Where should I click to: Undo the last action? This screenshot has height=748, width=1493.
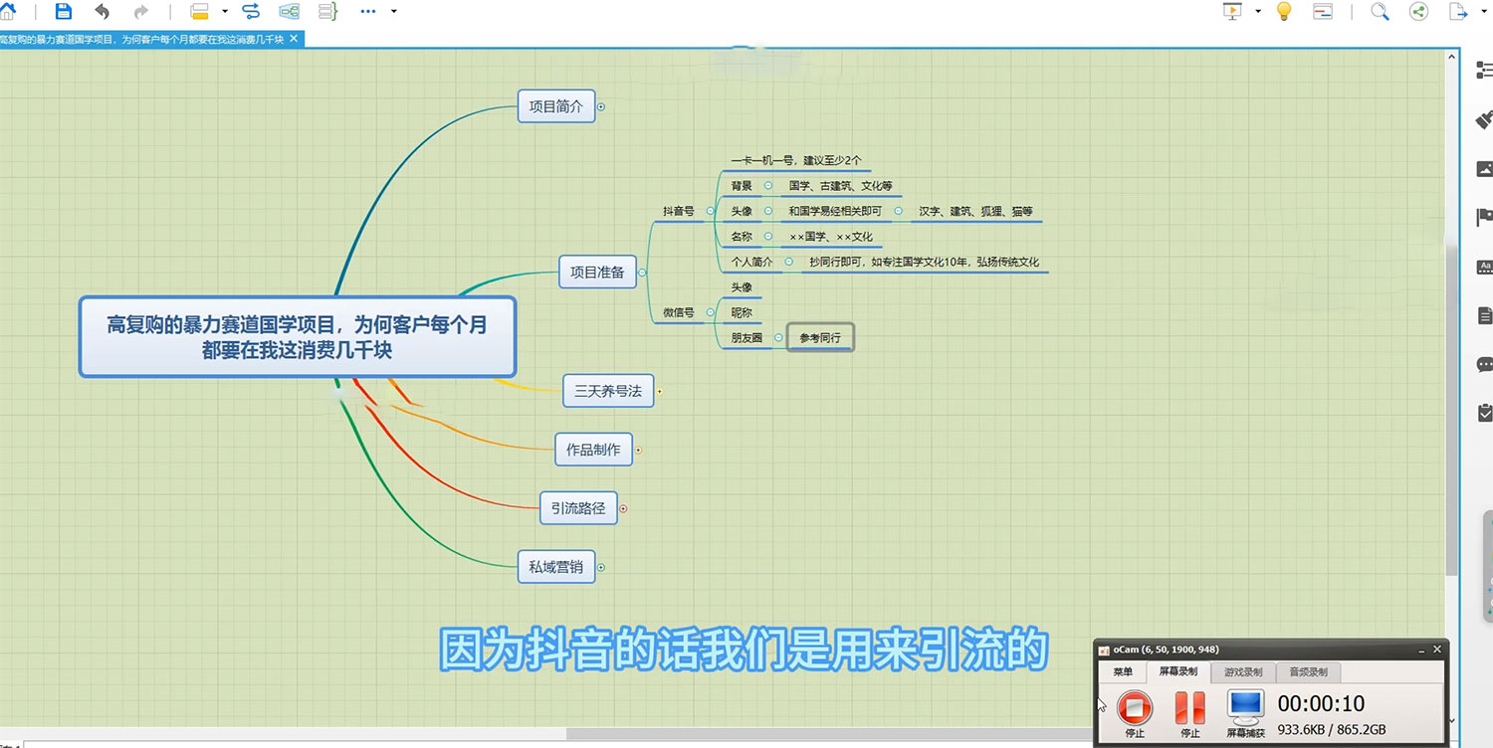click(x=103, y=12)
